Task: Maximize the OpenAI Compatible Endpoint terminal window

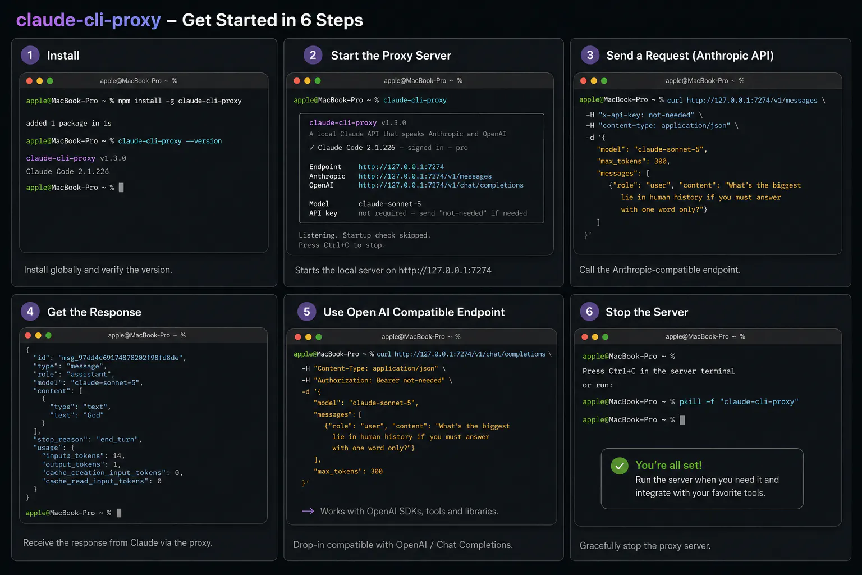Action: coord(319,337)
